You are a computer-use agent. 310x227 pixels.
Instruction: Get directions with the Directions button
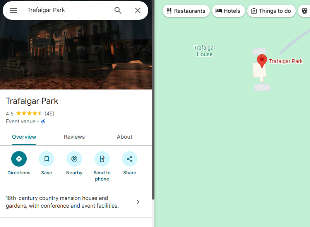pos(19,159)
